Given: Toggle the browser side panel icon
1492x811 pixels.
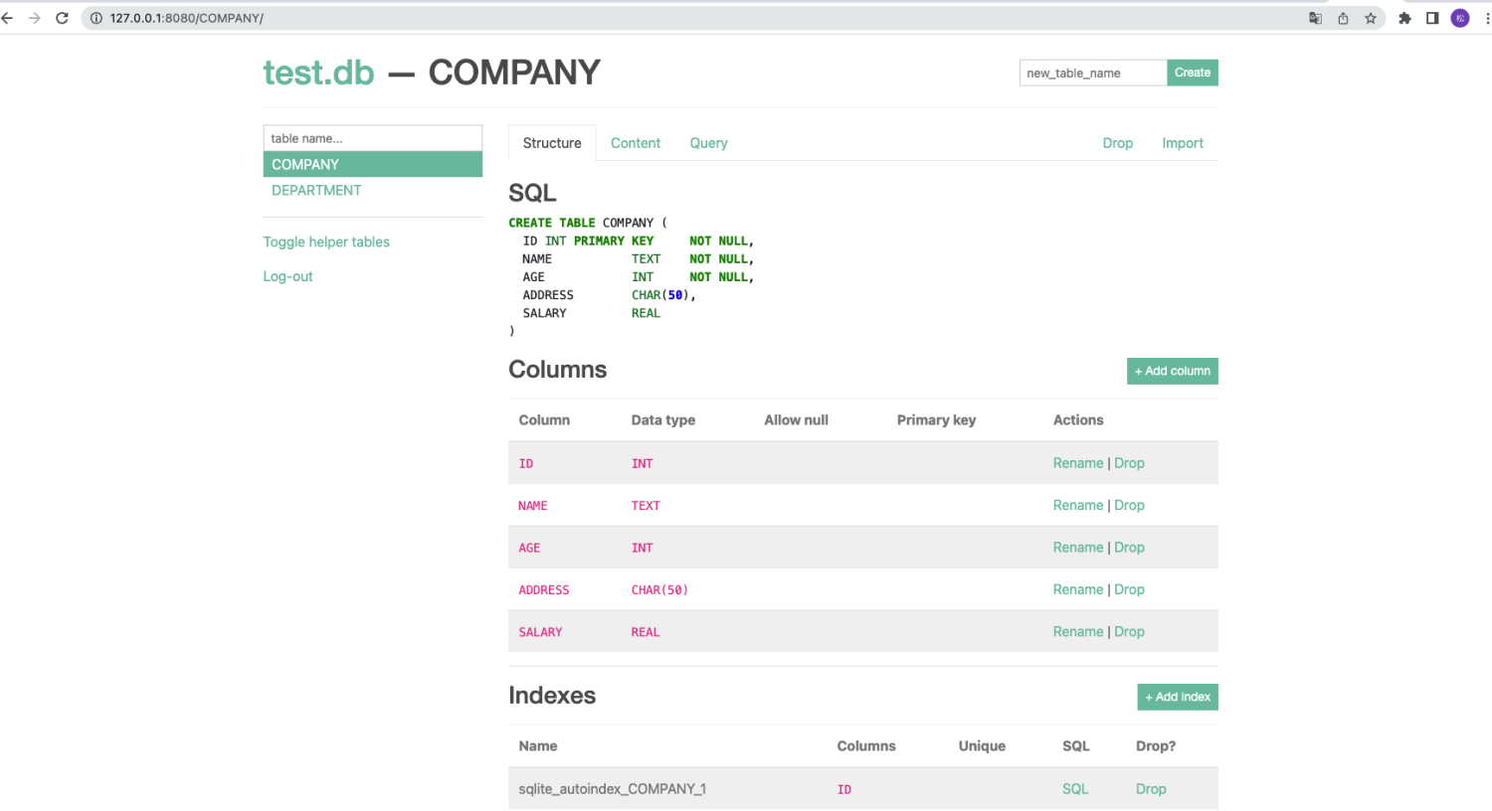Looking at the screenshot, I should [1432, 18].
